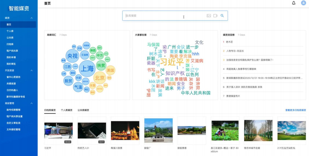Open the 陶溪川夜景 thumbnail

tap(125, 131)
